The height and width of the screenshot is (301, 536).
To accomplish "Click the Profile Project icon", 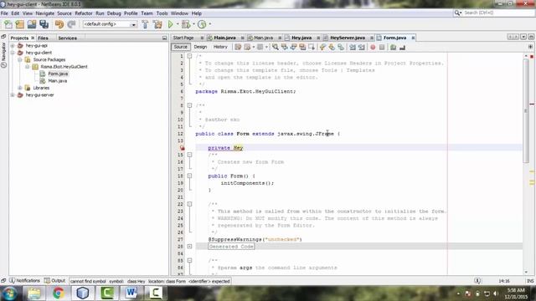I will (202, 24).
